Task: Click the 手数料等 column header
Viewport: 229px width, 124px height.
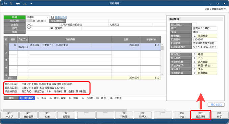Action: click(x=151, y=39)
